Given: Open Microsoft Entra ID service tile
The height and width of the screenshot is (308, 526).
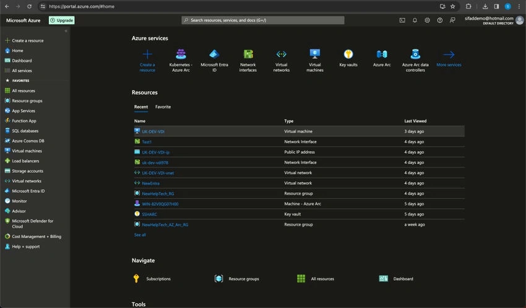Looking at the screenshot, I should [214, 60].
